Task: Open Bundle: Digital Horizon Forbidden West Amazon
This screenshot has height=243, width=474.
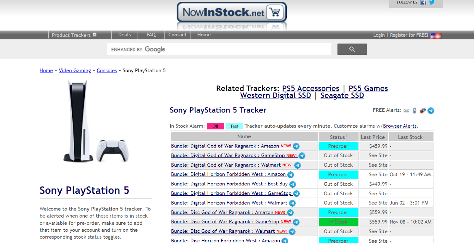Action: pyautogui.click(x=228, y=174)
